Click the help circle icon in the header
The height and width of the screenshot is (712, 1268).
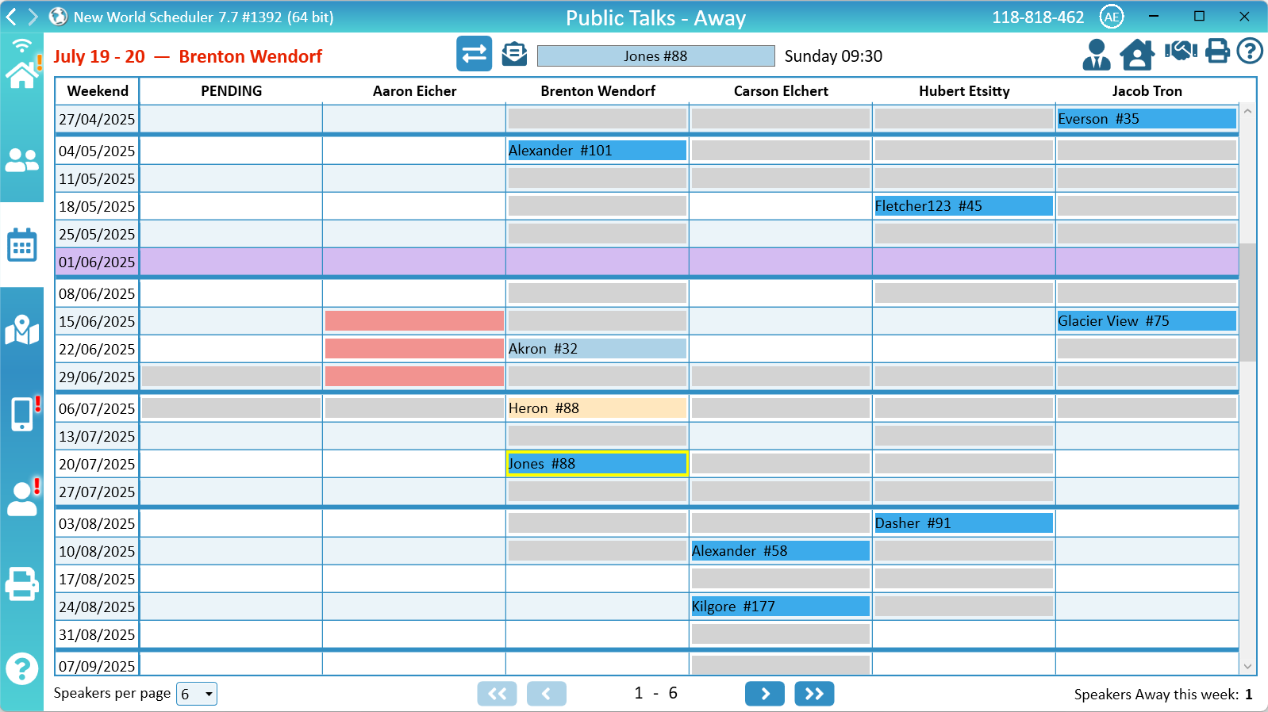(1250, 52)
